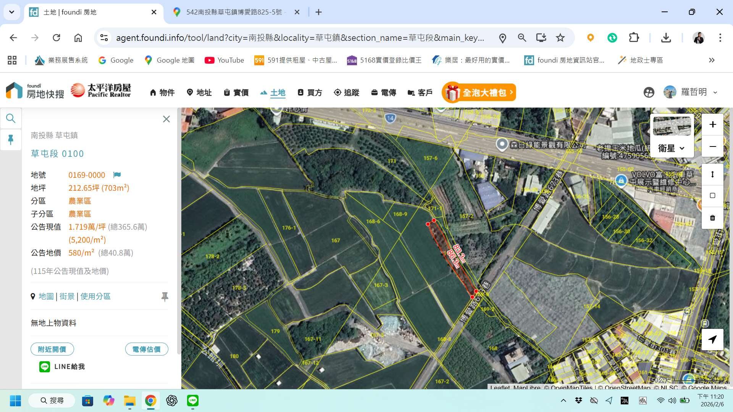
Task: Click the trash delete-drawings icon
Action: click(712, 218)
